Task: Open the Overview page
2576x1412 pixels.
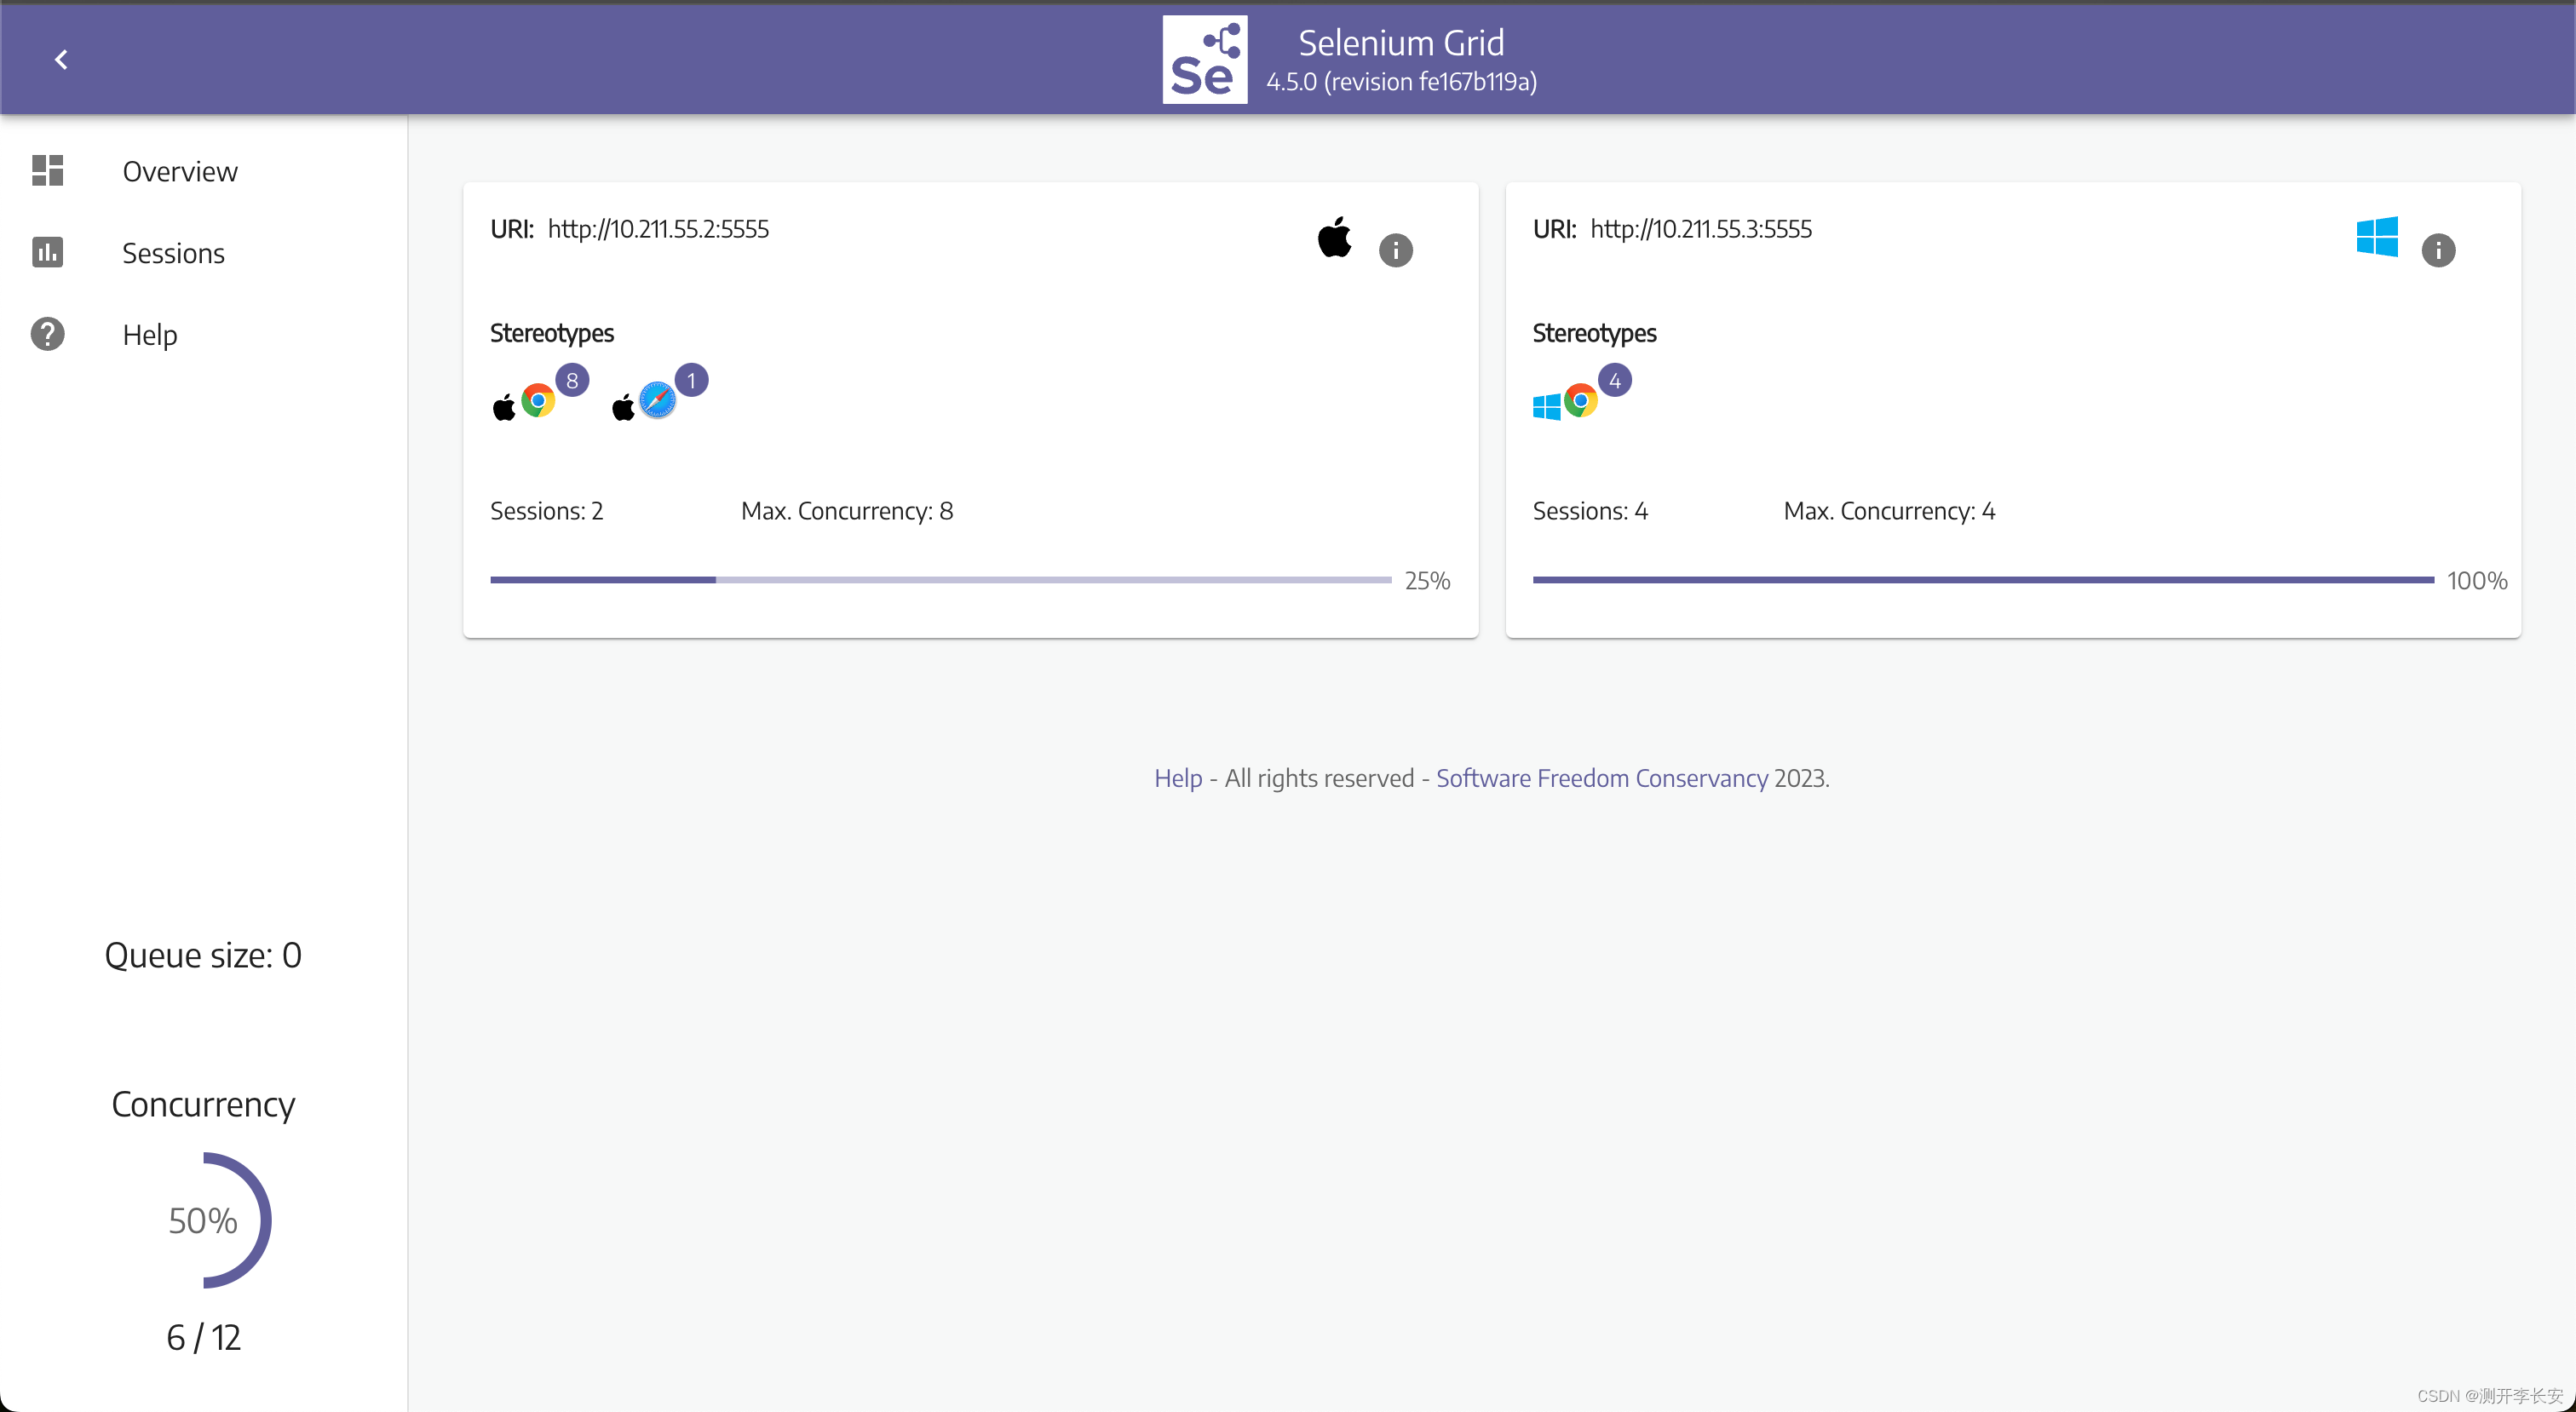Action: coord(203,171)
